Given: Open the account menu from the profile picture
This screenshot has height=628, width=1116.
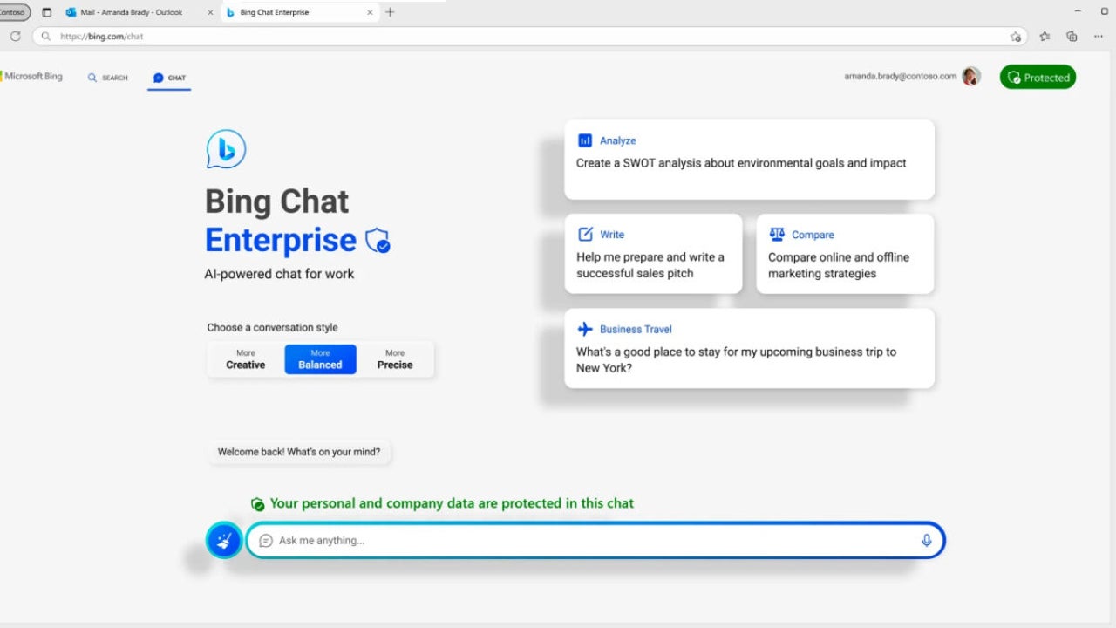Looking at the screenshot, I should [x=970, y=76].
